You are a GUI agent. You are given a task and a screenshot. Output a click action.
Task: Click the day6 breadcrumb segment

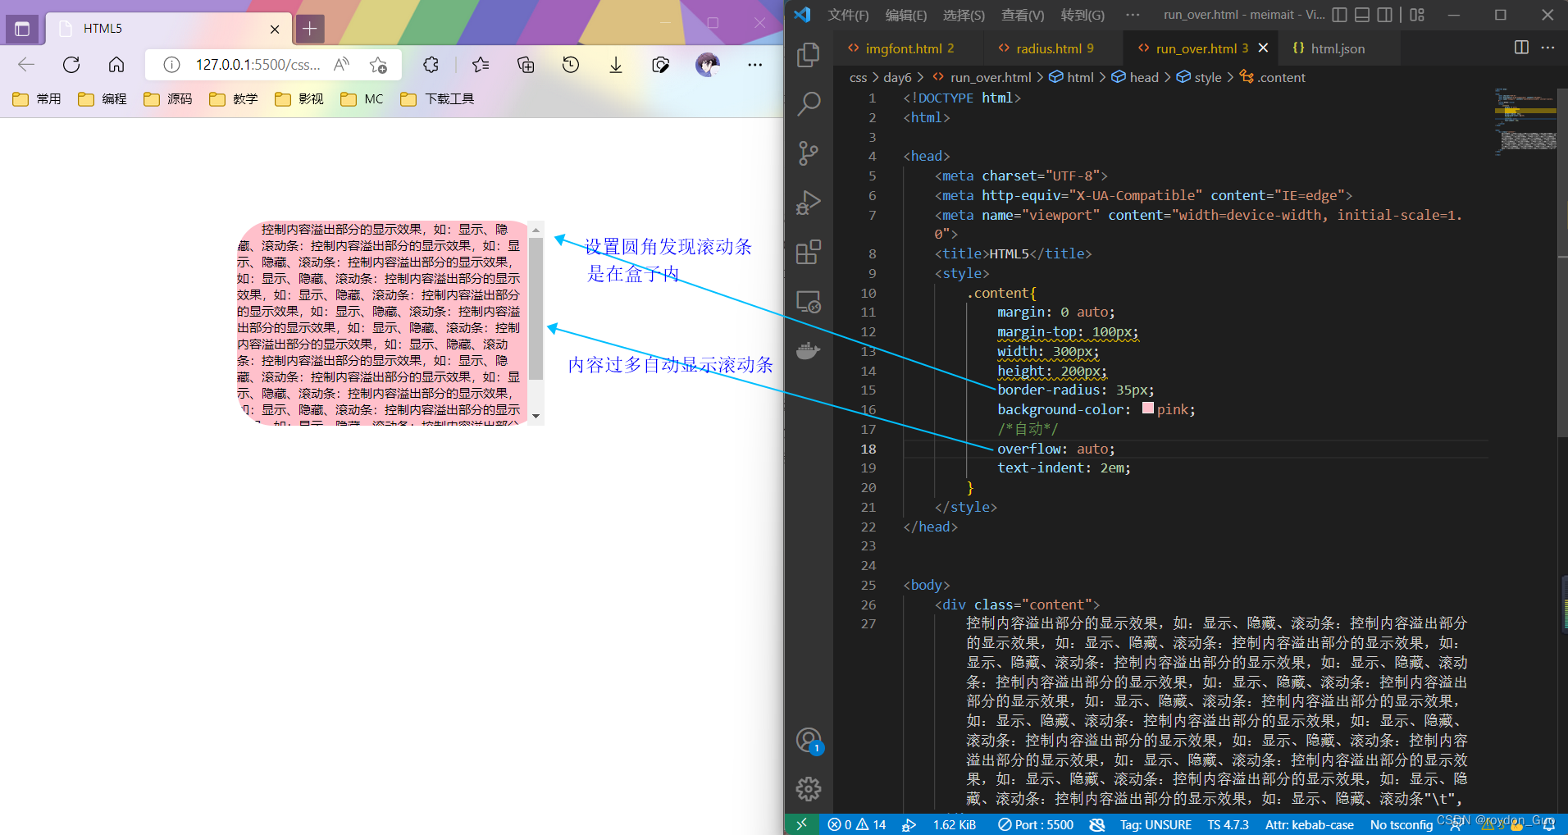click(x=897, y=77)
